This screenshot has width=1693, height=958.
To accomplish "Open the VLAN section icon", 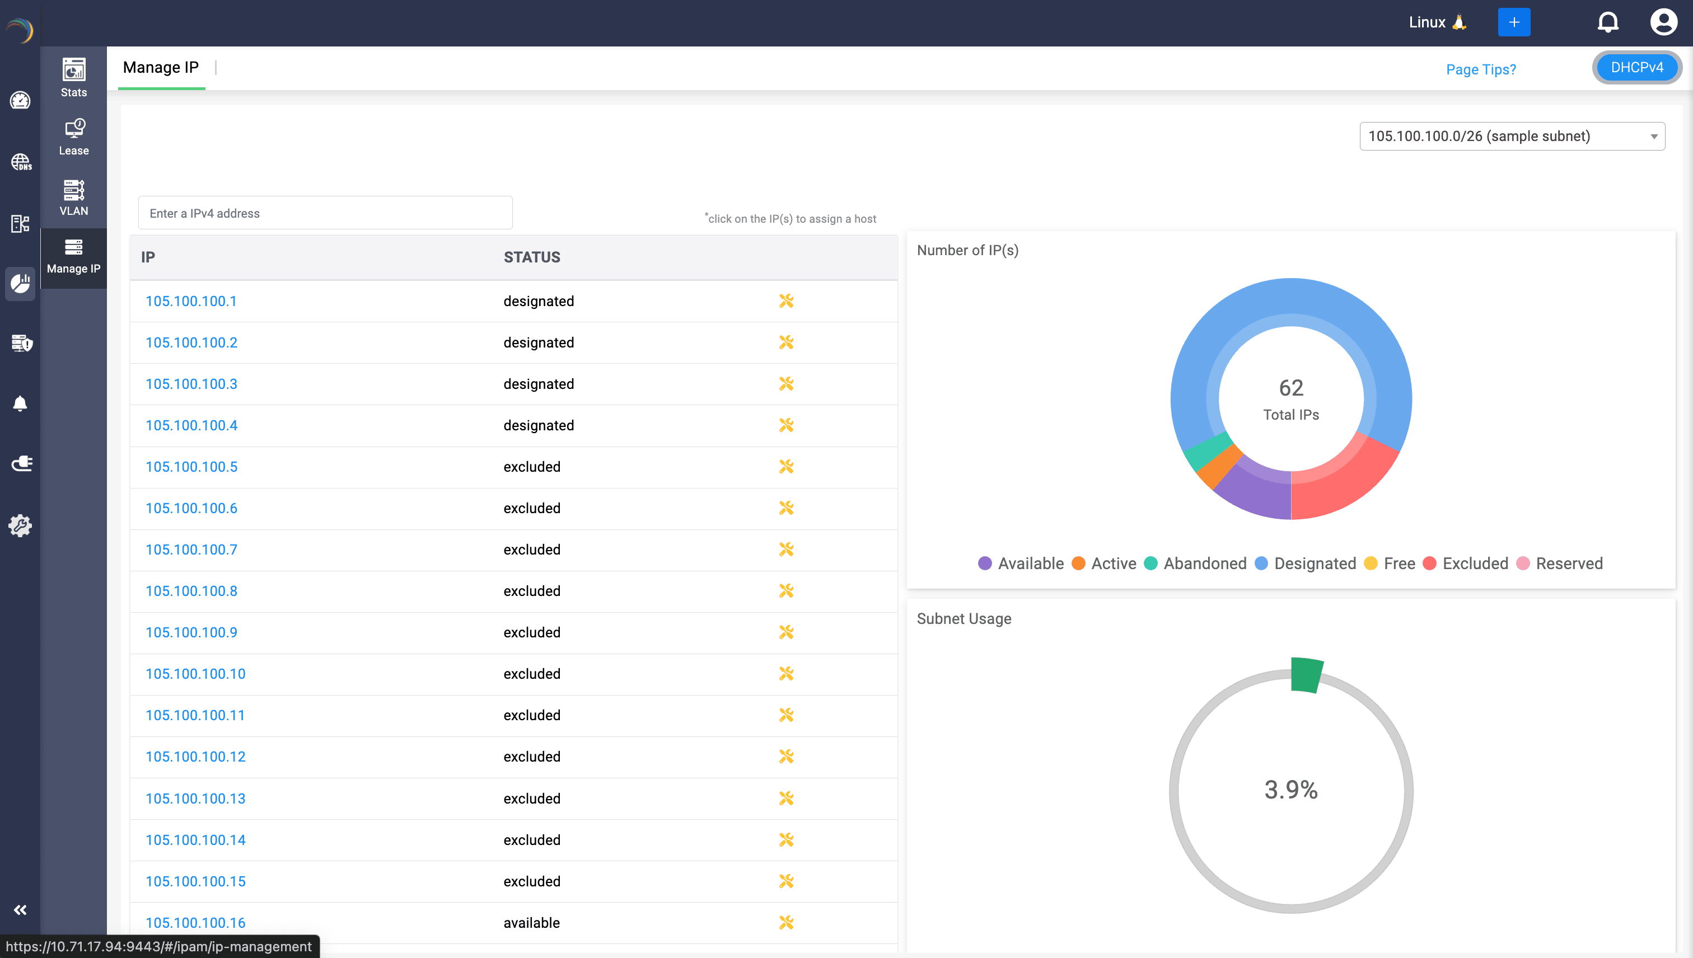I will coord(74,197).
